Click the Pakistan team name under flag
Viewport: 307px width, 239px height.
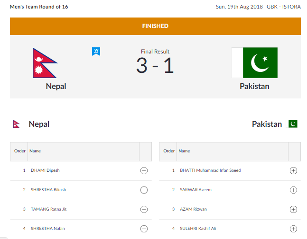(254, 86)
